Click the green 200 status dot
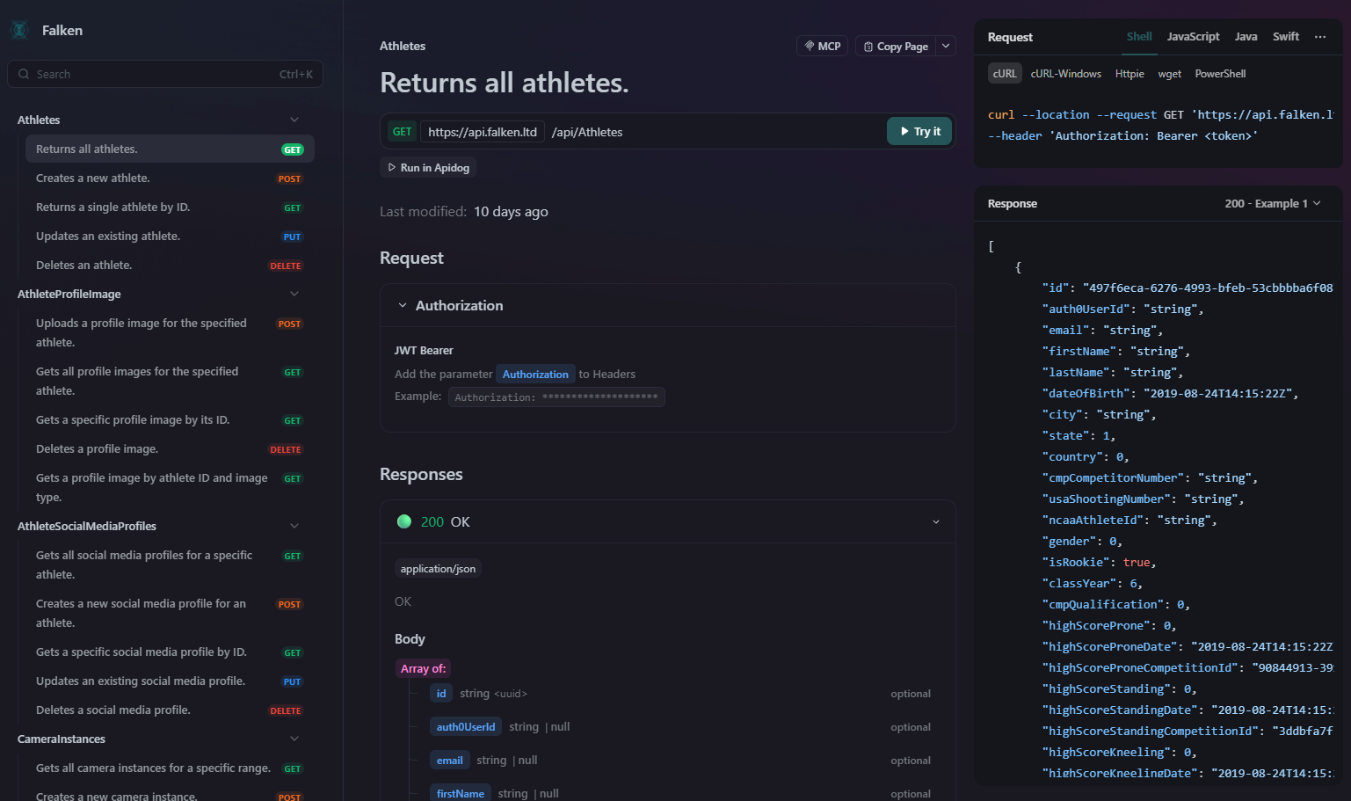 (x=404, y=521)
